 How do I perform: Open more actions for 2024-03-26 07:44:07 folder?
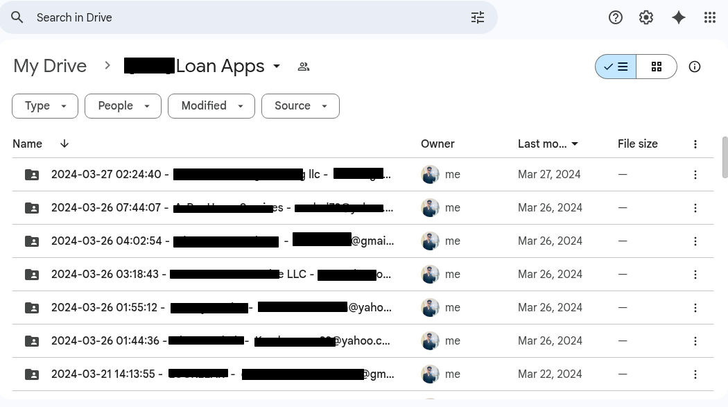tap(695, 208)
